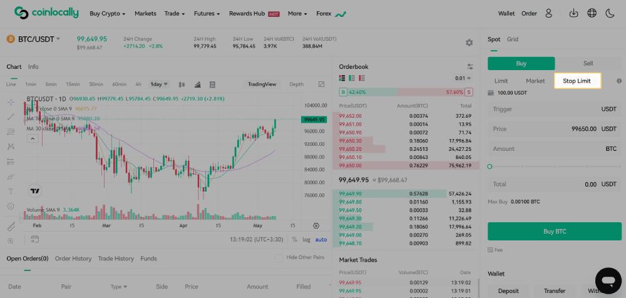Image resolution: width=626 pixels, height=298 pixels.
Task: Select the Fibonacci retracement tool
Action: pos(11,132)
